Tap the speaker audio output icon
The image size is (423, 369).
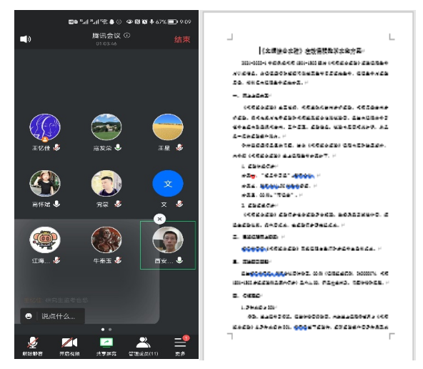click(x=25, y=39)
